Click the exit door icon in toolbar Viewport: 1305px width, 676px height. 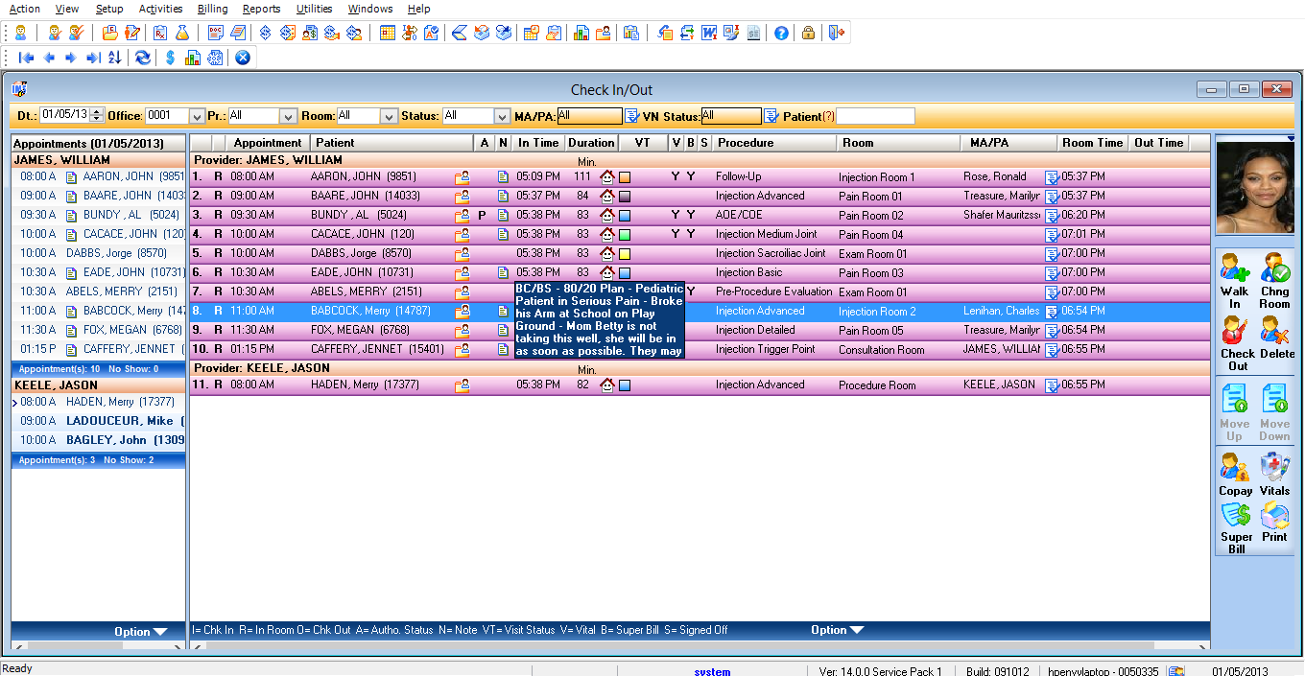tap(837, 33)
